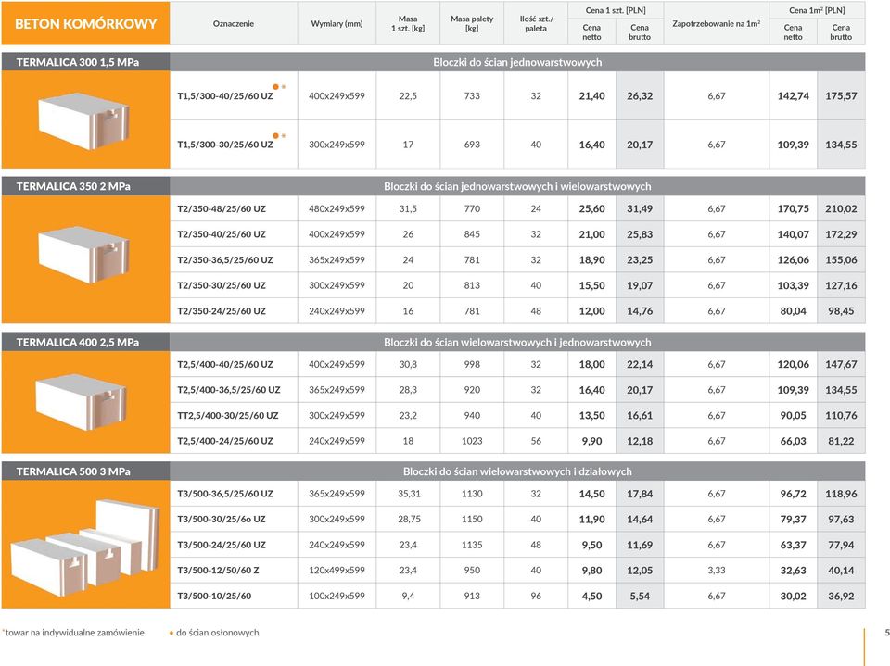Click the gross price '26,32'
The image size is (890, 666).
pos(640,96)
